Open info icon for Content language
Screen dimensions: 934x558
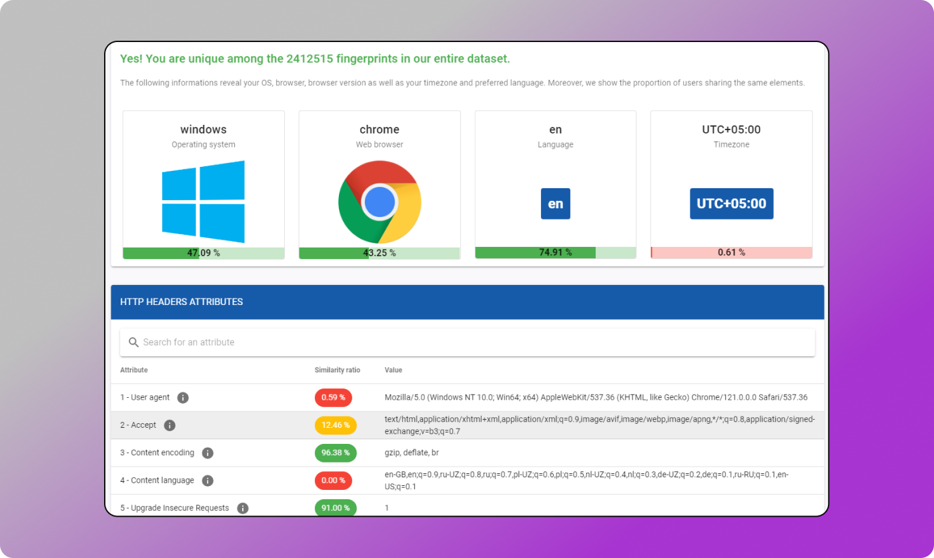207,481
